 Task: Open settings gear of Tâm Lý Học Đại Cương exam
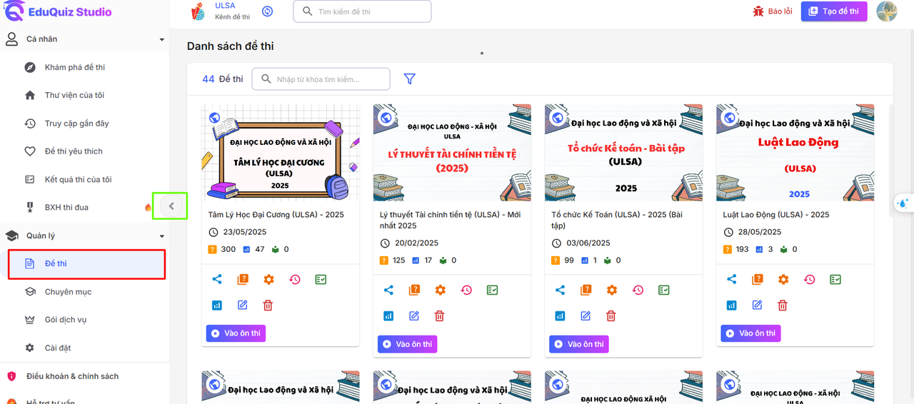[268, 279]
